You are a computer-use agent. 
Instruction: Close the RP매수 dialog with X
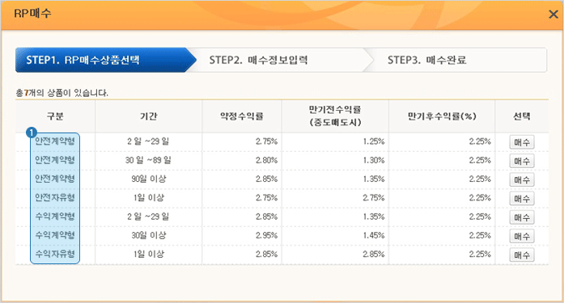click(553, 15)
